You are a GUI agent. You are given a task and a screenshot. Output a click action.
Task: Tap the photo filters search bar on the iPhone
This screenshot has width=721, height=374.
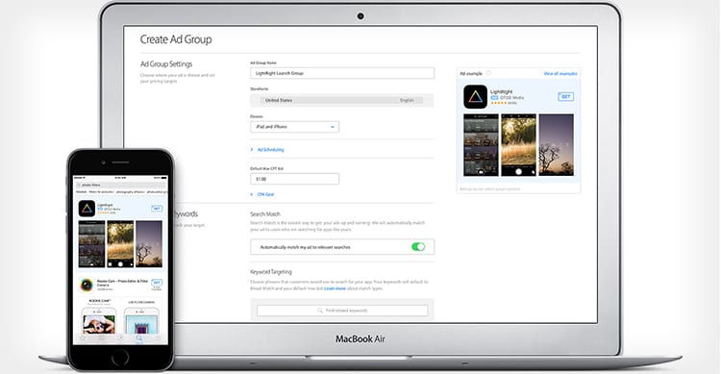121,185
